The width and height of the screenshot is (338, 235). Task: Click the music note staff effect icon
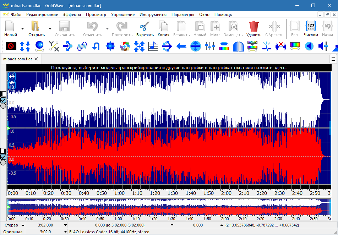[x=153, y=46]
